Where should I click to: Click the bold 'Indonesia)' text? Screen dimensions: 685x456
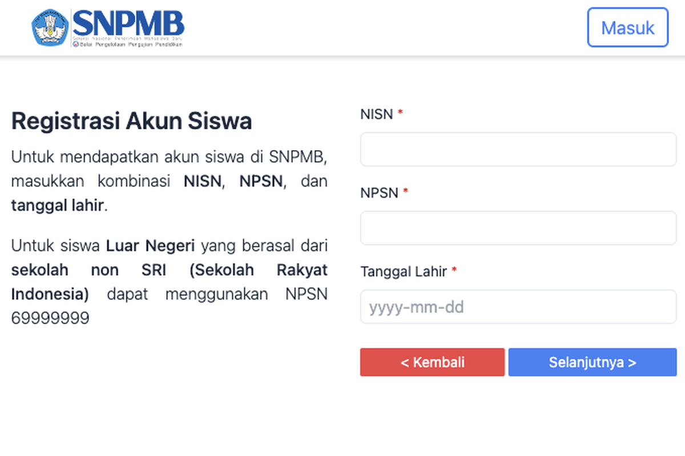coord(50,294)
